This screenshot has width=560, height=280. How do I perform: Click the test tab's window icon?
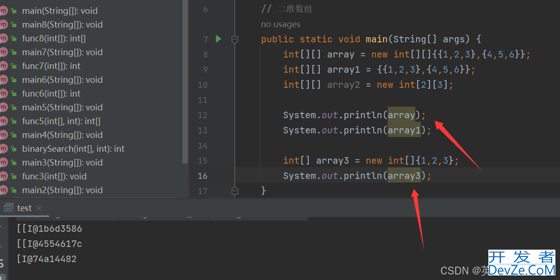coord(8,208)
